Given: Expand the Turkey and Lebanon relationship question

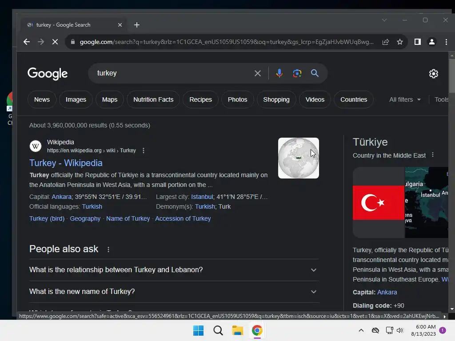Looking at the screenshot, I should (x=174, y=270).
